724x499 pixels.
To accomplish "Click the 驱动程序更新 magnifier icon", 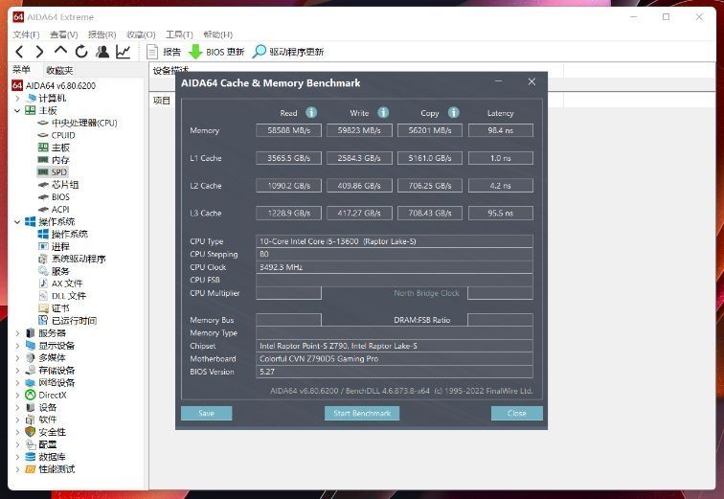I will coord(259,52).
